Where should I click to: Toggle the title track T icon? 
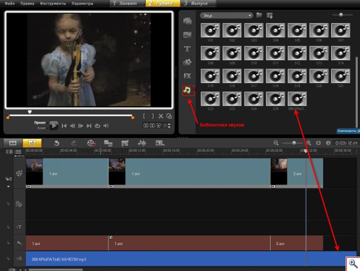point(19,227)
